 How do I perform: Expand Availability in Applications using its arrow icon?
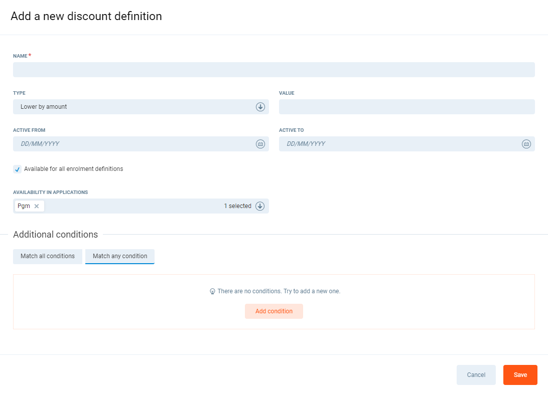[260, 206]
